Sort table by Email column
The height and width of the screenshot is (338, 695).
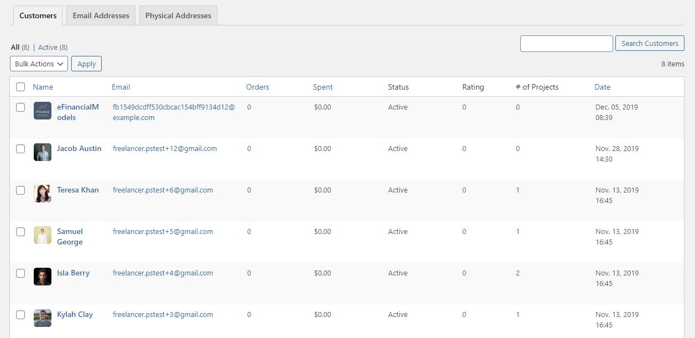121,87
